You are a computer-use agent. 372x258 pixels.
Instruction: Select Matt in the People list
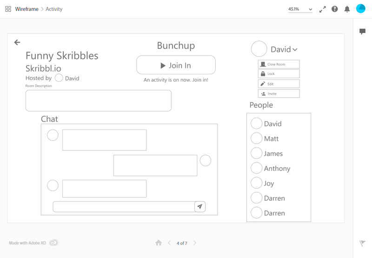265,139
